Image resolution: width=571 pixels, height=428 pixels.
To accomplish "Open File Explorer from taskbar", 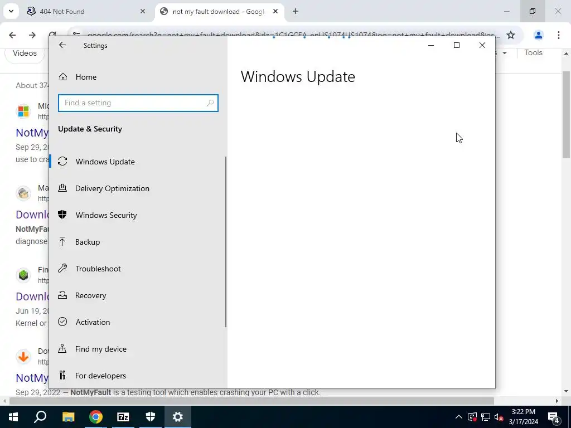I will click(68, 417).
